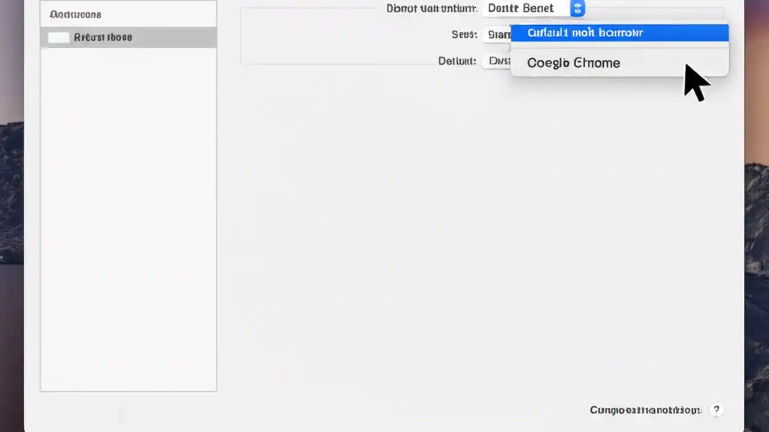Click the help question mark icon
769x432 pixels.
click(716, 410)
